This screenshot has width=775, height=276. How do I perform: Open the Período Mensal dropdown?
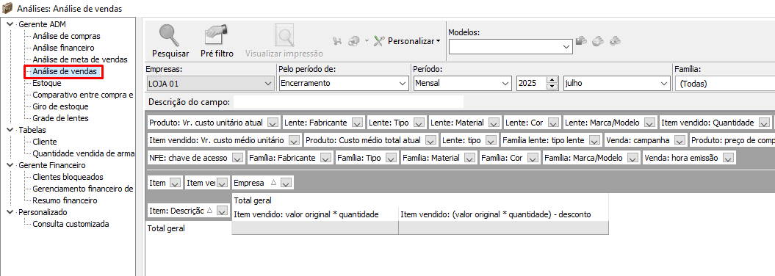pos(462,84)
